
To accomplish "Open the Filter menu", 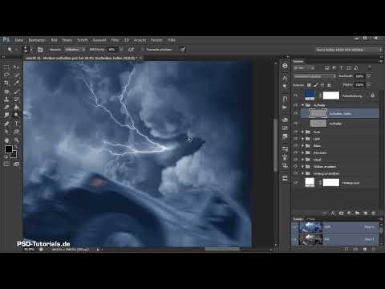I will pos(115,40).
